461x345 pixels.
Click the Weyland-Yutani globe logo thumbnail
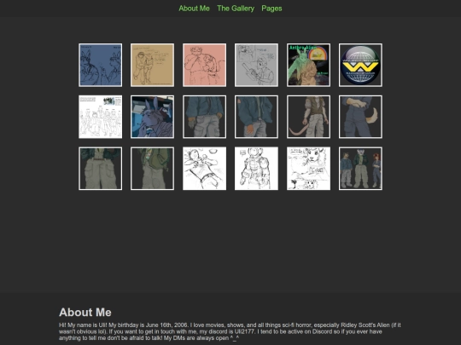pos(360,65)
